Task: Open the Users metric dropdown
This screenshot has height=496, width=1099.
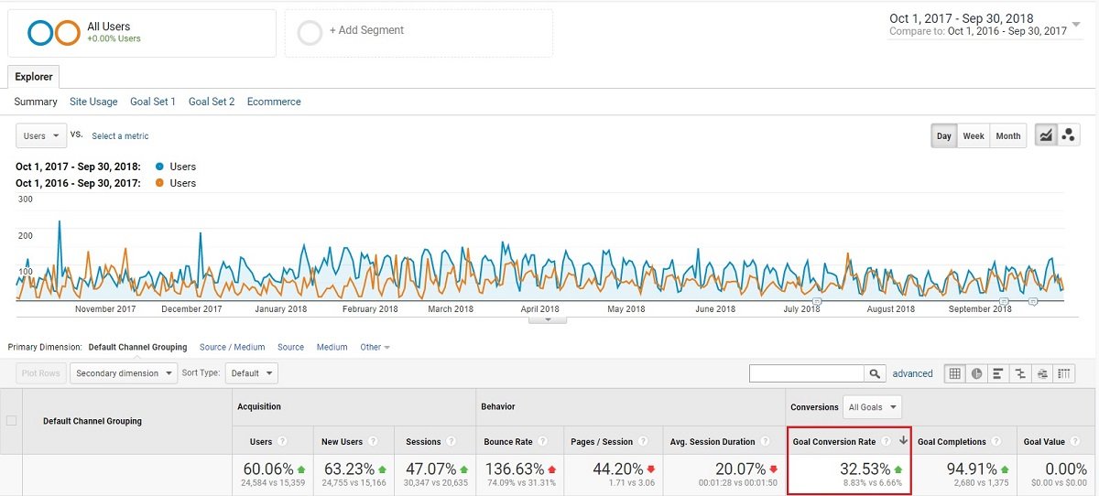Action: point(41,135)
